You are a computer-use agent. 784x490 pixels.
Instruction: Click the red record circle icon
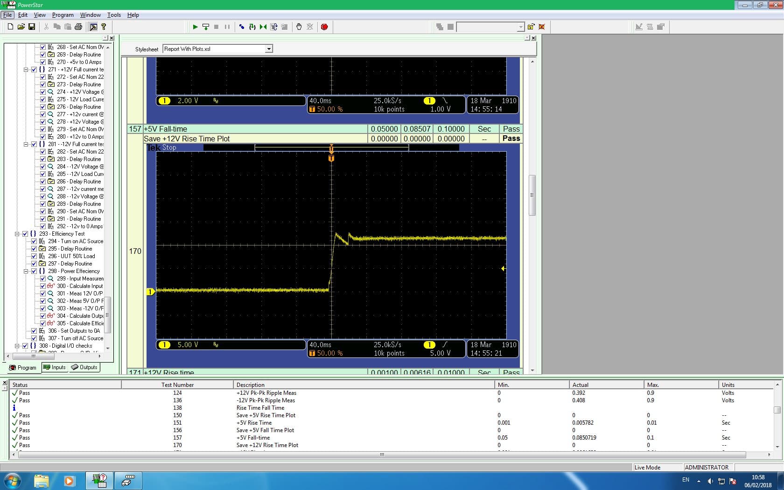324,27
